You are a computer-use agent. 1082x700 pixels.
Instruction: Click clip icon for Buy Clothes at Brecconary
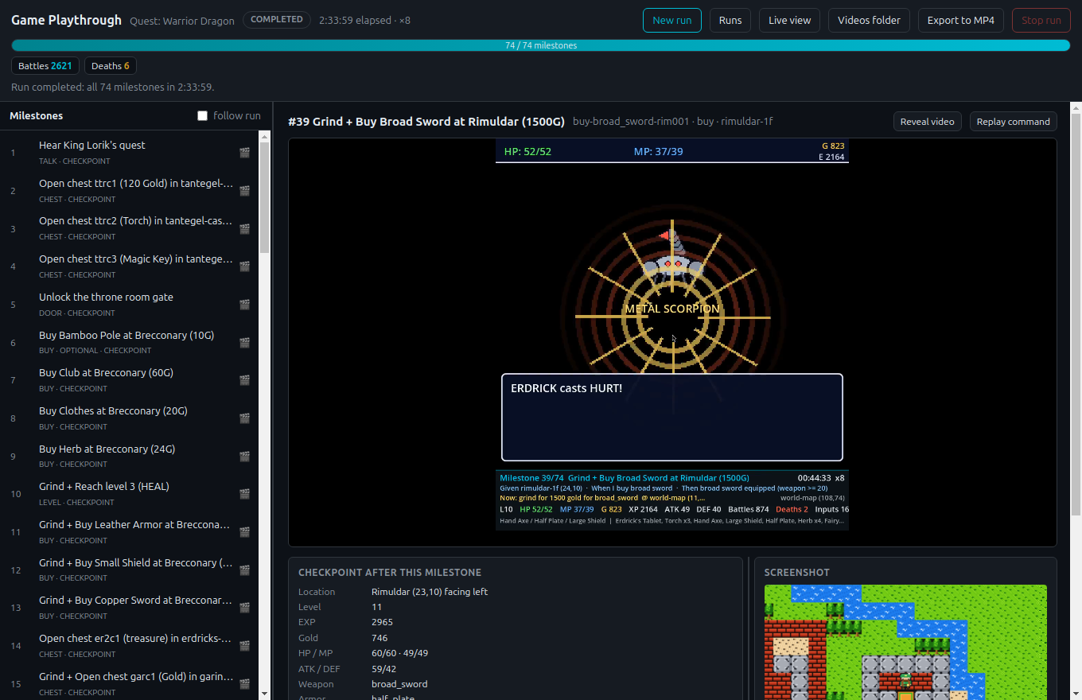click(x=245, y=418)
